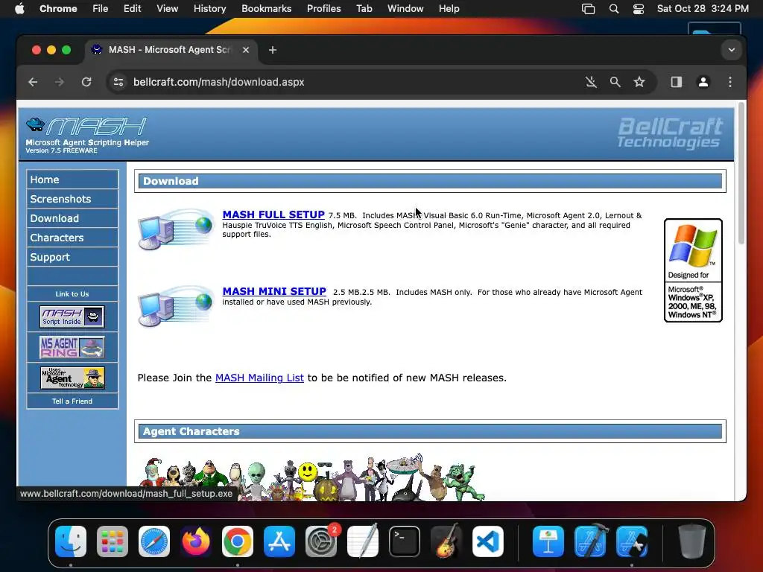The width and height of the screenshot is (763, 572).
Task: Select the MASH - Microsoft Agent tab
Action: coord(171,50)
